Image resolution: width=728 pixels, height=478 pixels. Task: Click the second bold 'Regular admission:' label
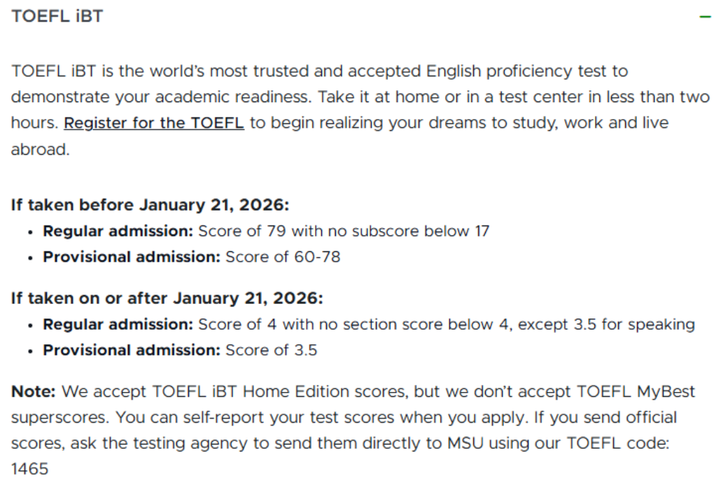119,325
